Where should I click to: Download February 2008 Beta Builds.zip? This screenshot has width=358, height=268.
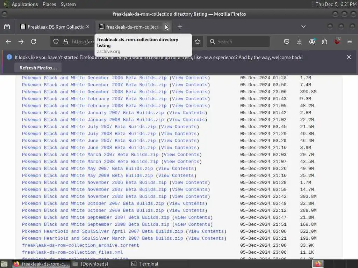pos(94,106)
